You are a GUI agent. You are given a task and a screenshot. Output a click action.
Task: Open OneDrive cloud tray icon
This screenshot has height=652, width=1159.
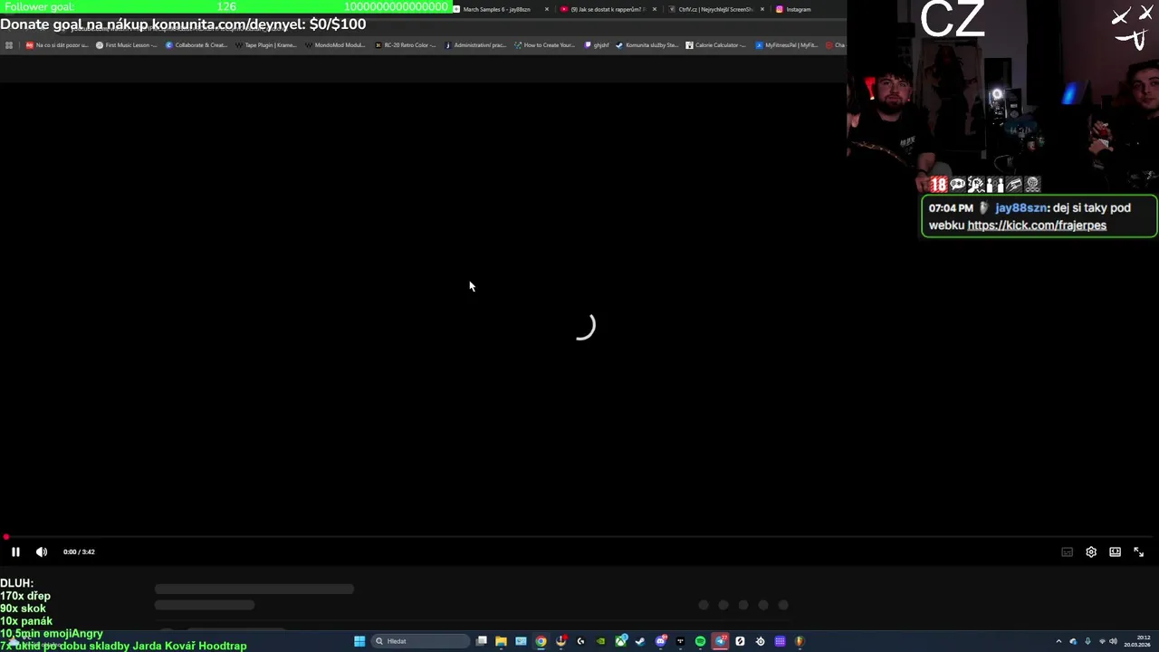tap(1073, 641)
